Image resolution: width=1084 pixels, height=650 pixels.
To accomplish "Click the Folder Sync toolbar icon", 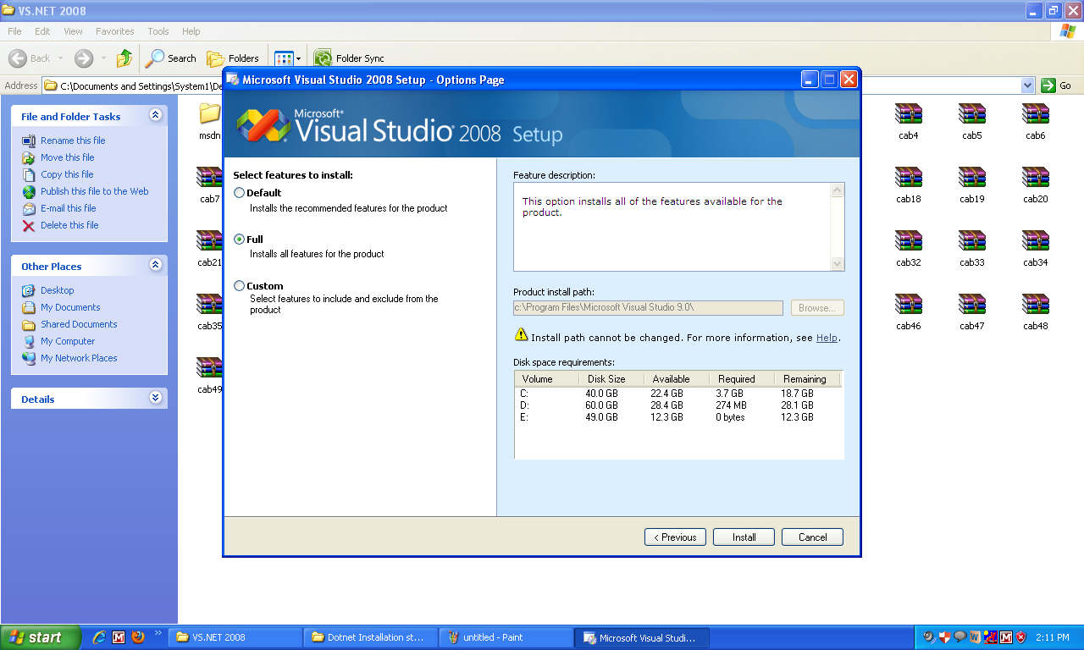I will pos(323,58).
